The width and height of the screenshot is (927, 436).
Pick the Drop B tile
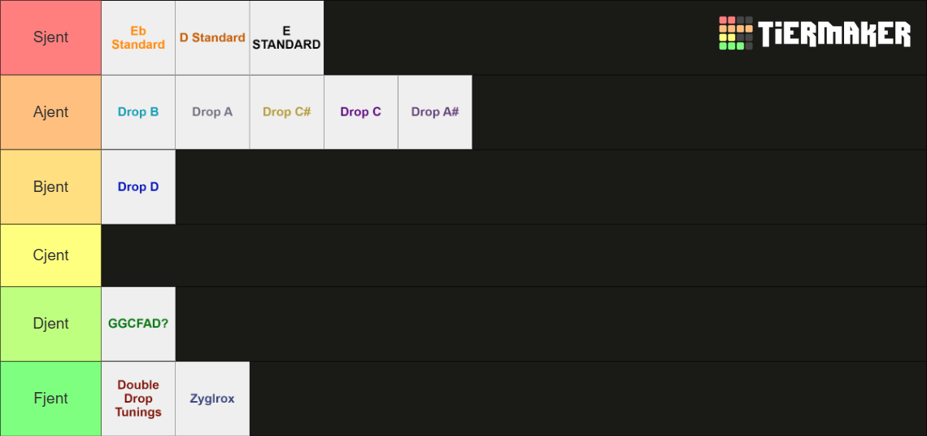138,112
